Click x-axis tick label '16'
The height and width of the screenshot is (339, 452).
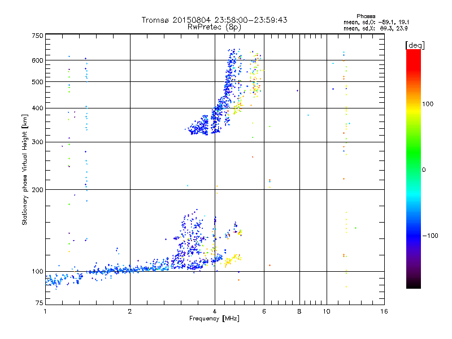384,311
